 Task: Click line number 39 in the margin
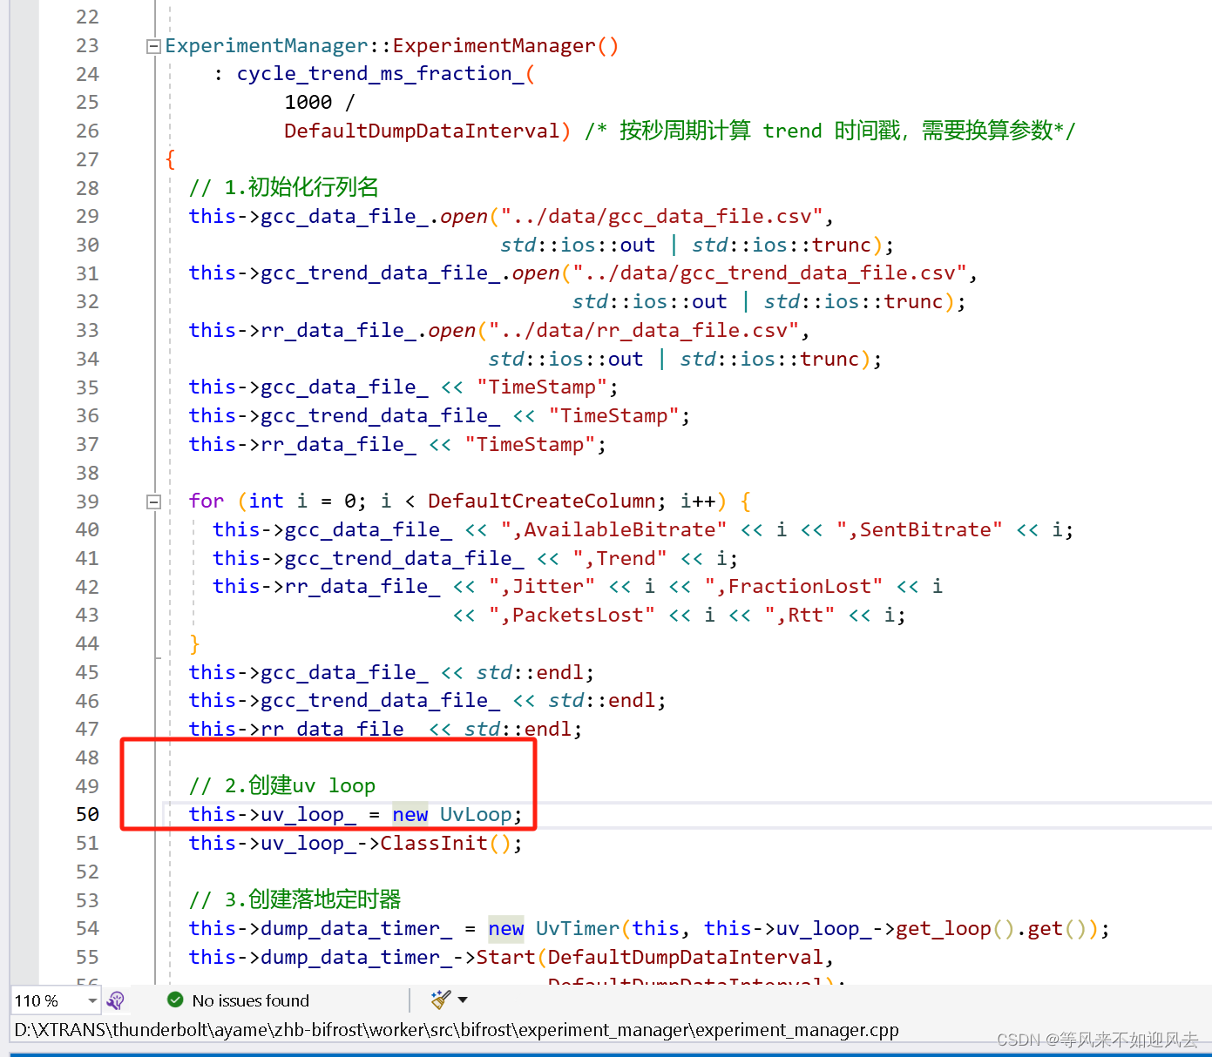[87, 502]
